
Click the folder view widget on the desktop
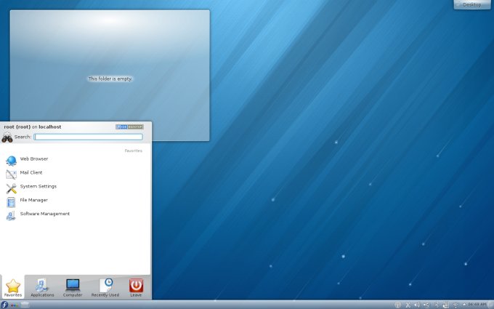pos(110,76)
